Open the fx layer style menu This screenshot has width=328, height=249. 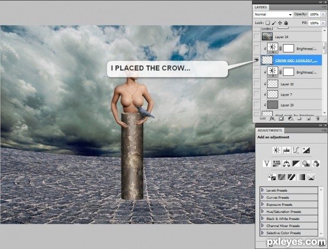tap(272, 118)
